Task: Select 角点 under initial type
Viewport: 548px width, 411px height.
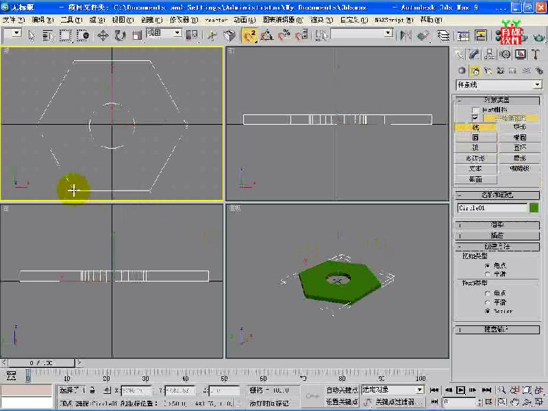Action: (488, 265)
